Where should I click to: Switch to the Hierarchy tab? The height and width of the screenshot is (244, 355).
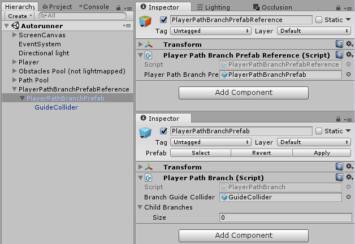click(x=20, y=7)
